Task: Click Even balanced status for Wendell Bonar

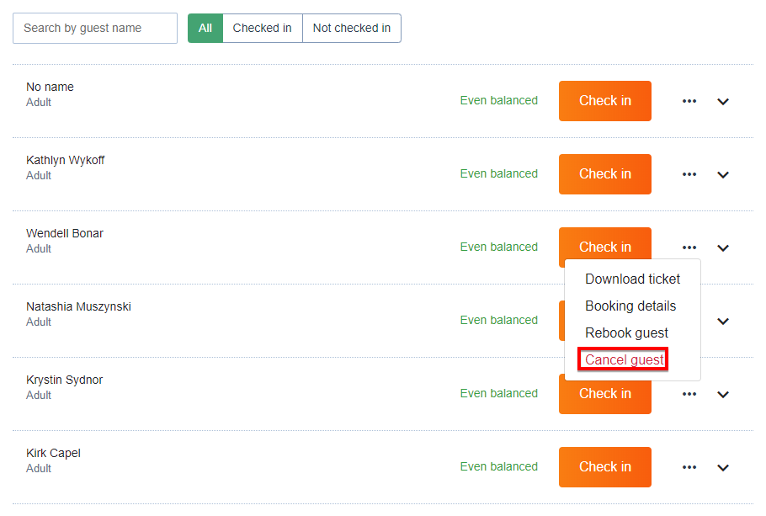Action: click(499, 247)
